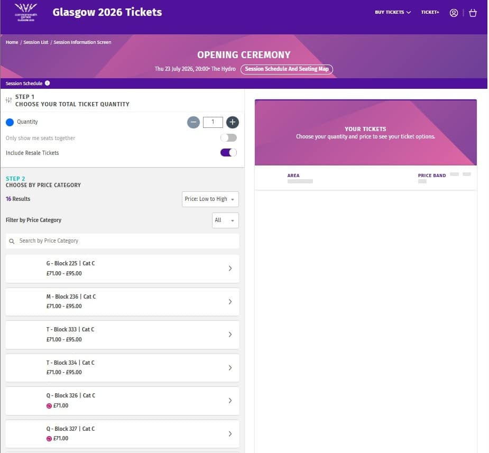Click £71.00 - £95.00 on G - Block 225
This screenshot has width=489, height=453.
pyautogui.click(x=64, y=273)
